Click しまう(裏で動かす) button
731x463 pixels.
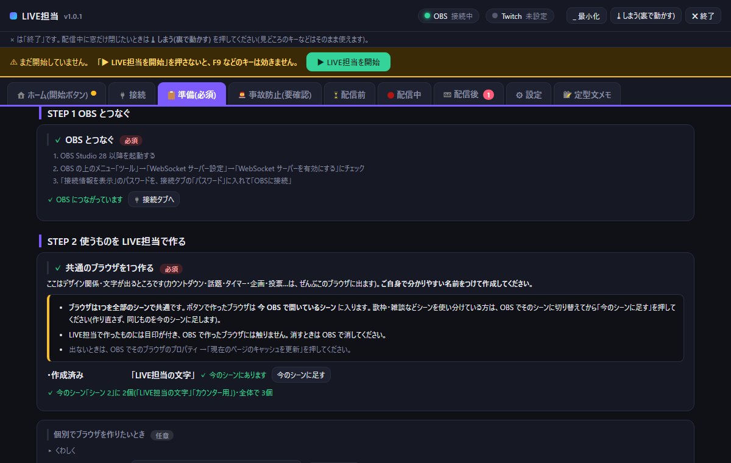click(x=646, y=16)
